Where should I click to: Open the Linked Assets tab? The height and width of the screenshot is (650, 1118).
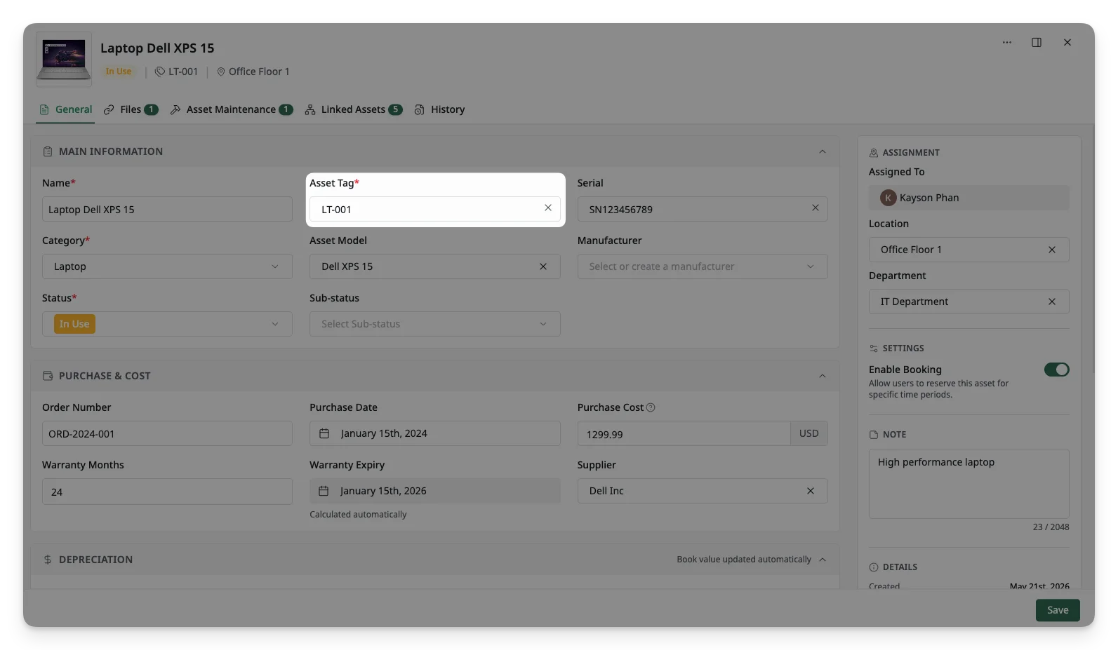[x=353, y=109]
